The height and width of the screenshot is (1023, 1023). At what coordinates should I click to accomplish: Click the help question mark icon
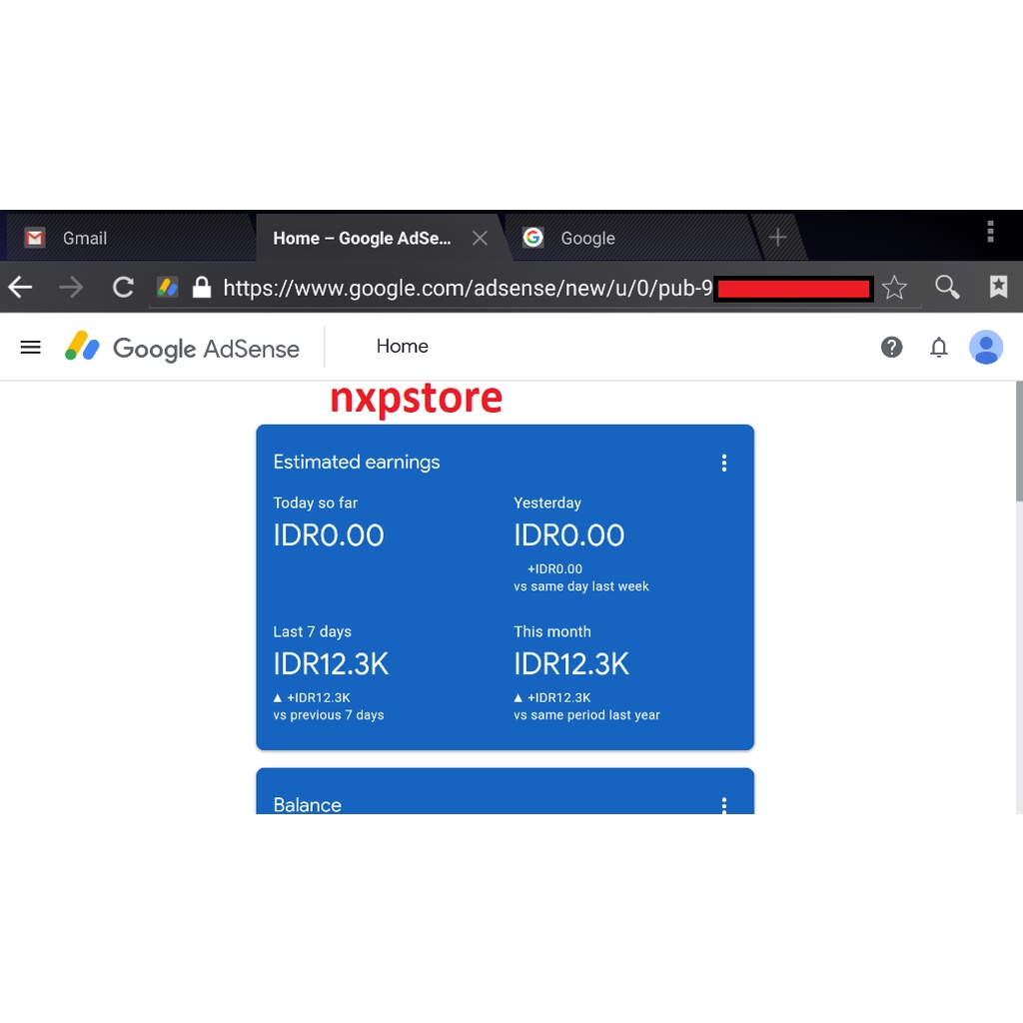point(891,347)
